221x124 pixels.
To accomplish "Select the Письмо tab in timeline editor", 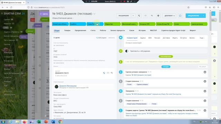I will (157, 38).
